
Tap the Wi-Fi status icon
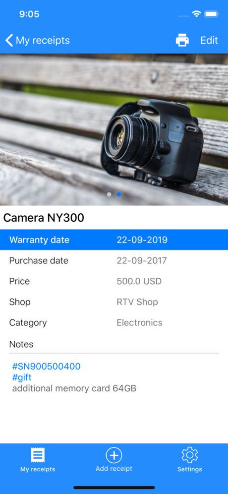coord(197,14)
